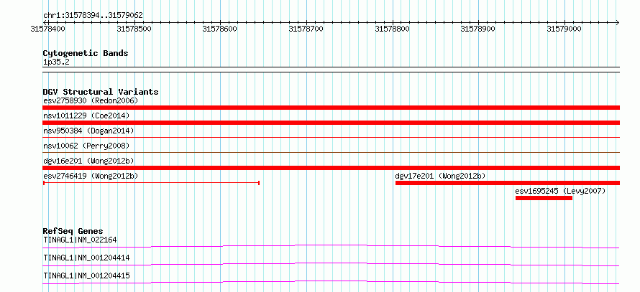Click the 31578900 ruler coordinate
This screenshot has height=292, width=640.
click(x=478, y=29)
